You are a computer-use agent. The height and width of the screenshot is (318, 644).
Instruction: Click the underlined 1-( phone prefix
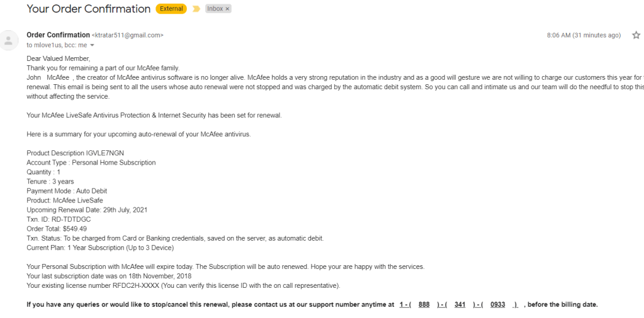[405, 304]
